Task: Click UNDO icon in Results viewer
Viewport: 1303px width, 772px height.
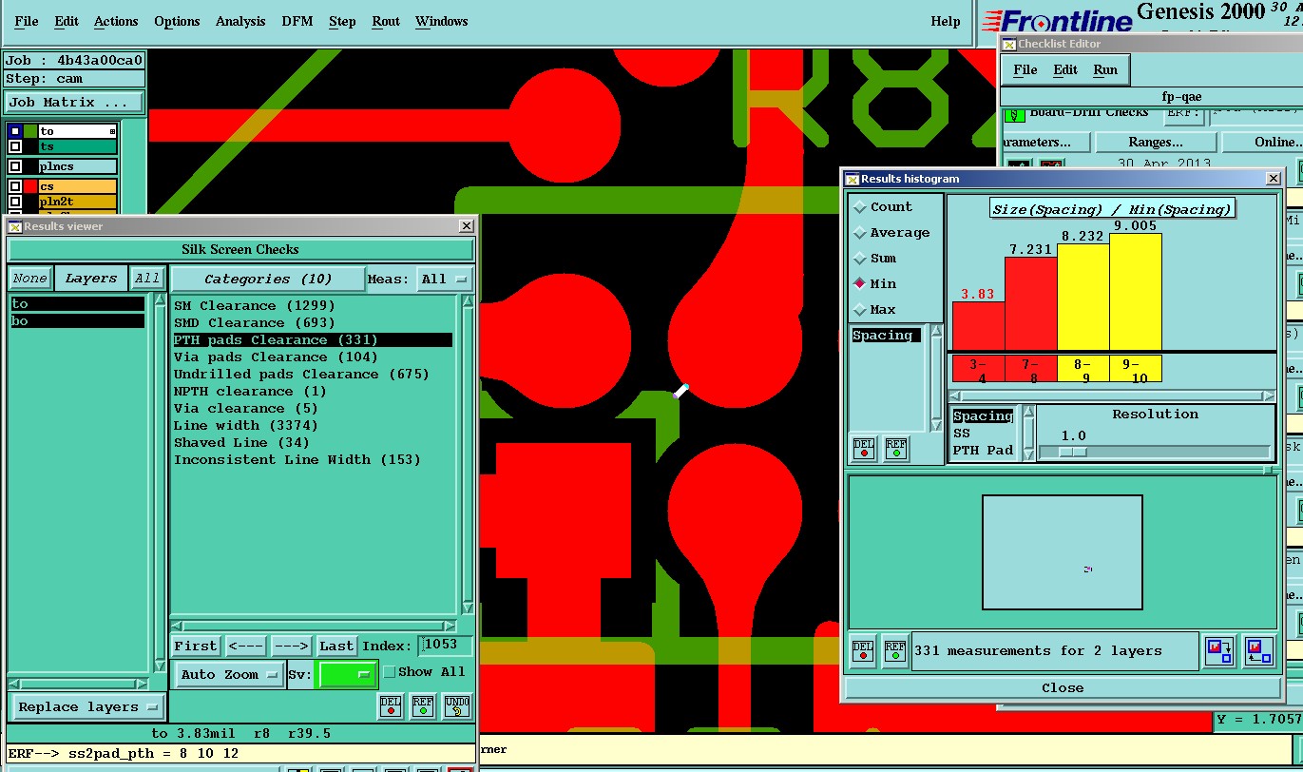Action: 457,706
